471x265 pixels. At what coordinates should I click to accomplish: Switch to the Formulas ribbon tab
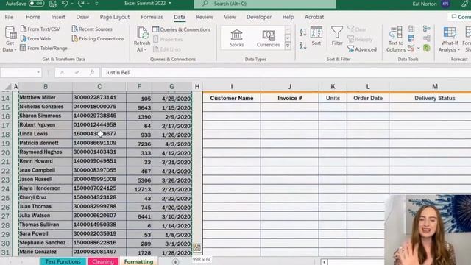[x=152, y=17]
